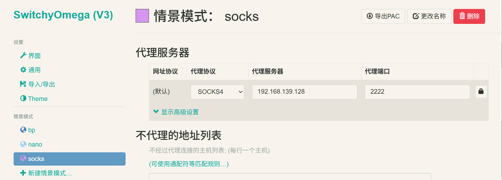
Task: Click the half-circle Theme icon
Action: (x=23, y=98)
